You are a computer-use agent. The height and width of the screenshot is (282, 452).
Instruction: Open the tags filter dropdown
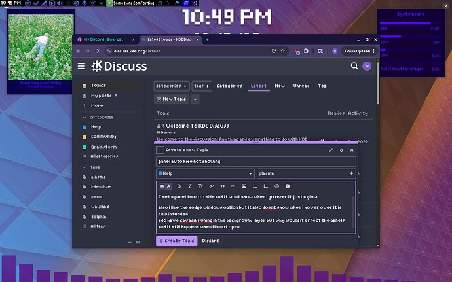pyautogui.click(x=202, y=86)
